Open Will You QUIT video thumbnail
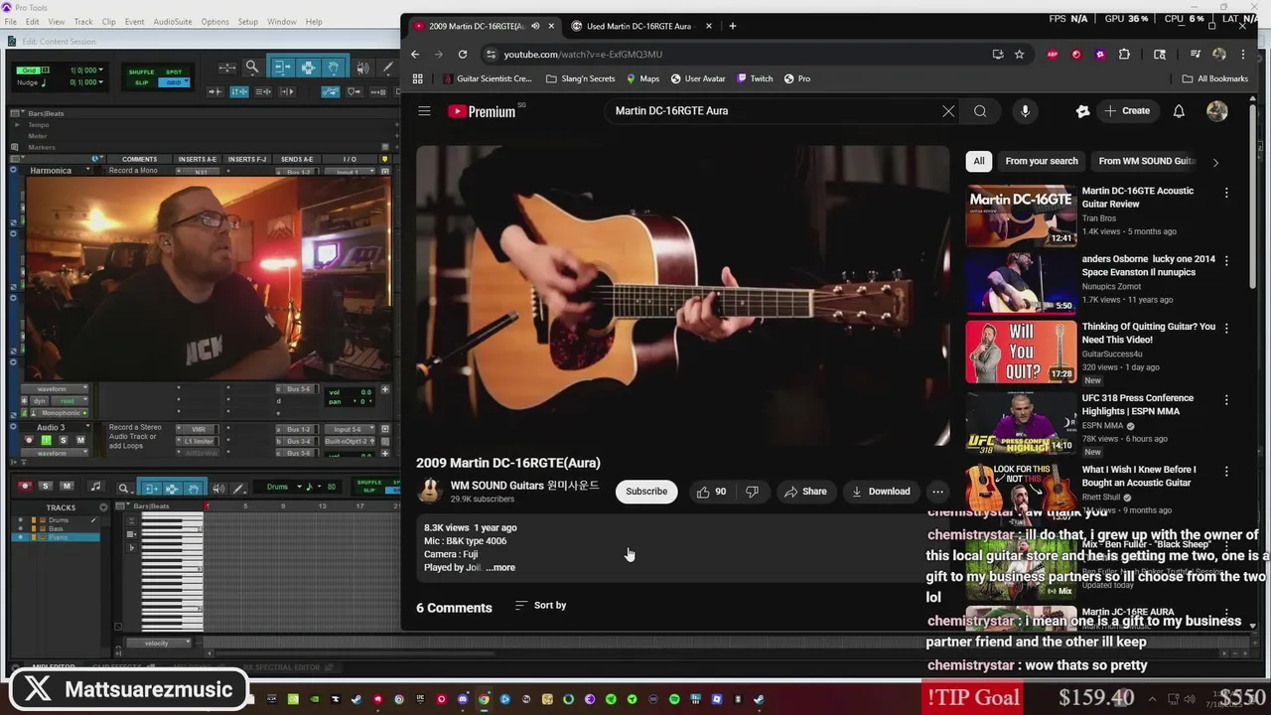Image resolution: width=1271 pixels, height=715 pixels. (x=1021, y=352)
